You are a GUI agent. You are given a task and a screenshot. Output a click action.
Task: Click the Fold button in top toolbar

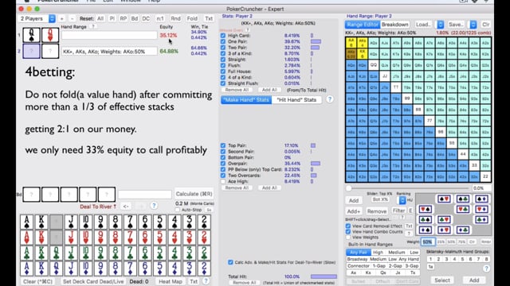click(192, 18)
